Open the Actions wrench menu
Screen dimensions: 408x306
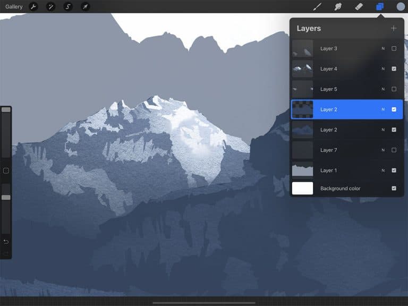coord(33,6)
